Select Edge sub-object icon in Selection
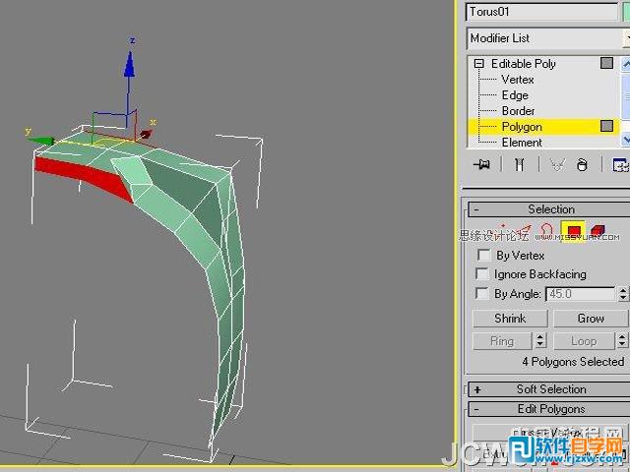This screenshot has width=630, height=472. [x=524, y=231]
